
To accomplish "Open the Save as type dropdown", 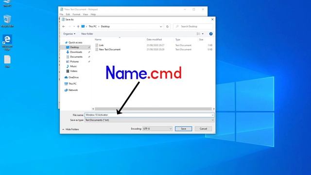I will point(149,120).
